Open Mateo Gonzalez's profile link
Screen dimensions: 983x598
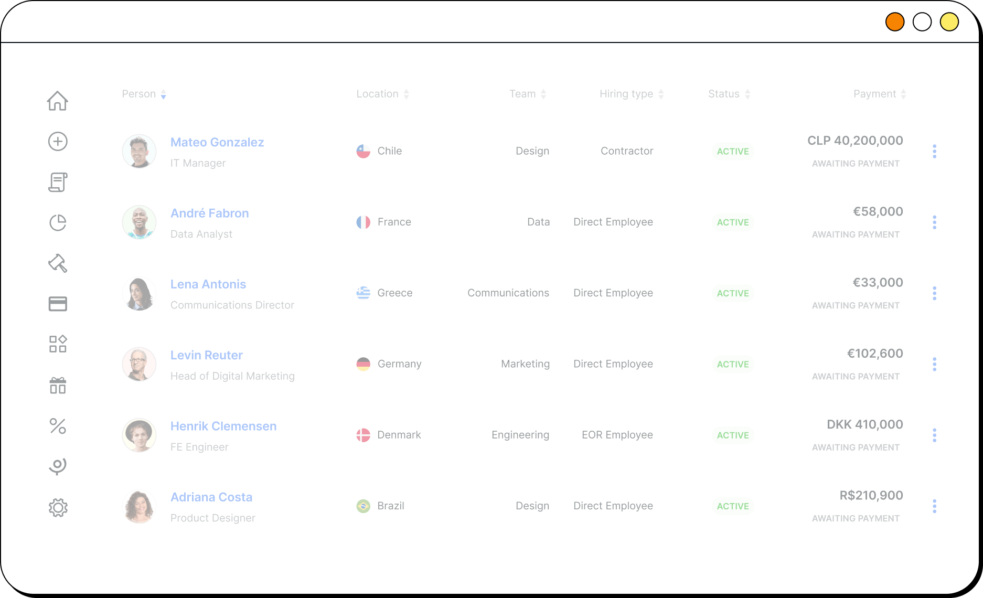pos(217,142)
